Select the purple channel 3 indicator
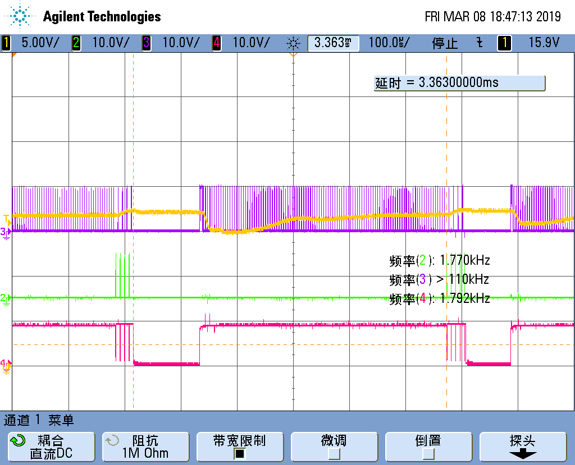Screen dimensions: 575x465 pos(147,43)
